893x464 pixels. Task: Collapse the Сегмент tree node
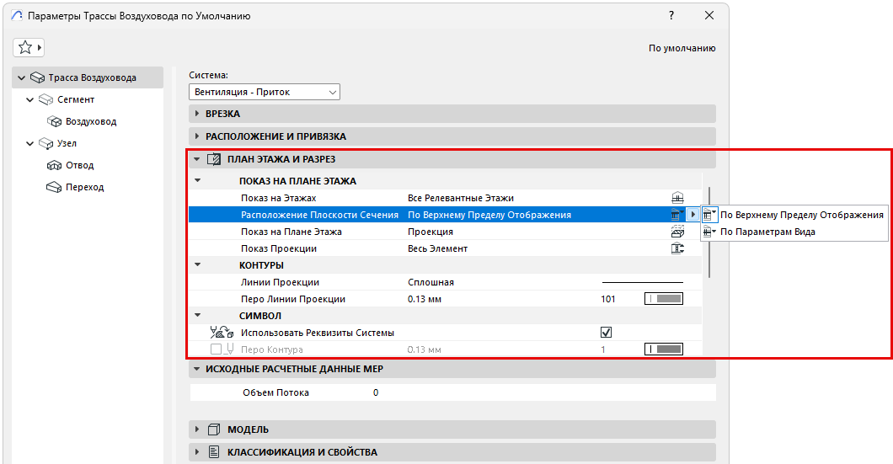point(30,99)
